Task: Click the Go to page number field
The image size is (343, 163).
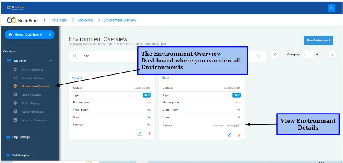Action: click(x=308, y=54)
